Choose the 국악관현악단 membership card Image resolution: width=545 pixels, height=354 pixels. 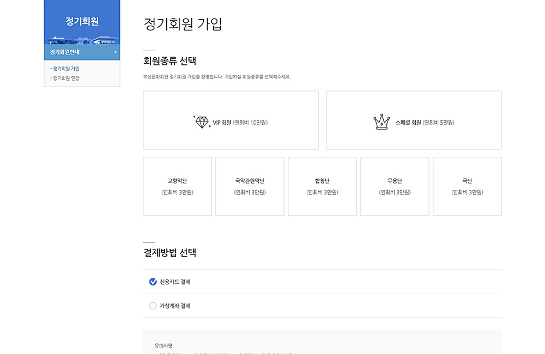point(250,186)
